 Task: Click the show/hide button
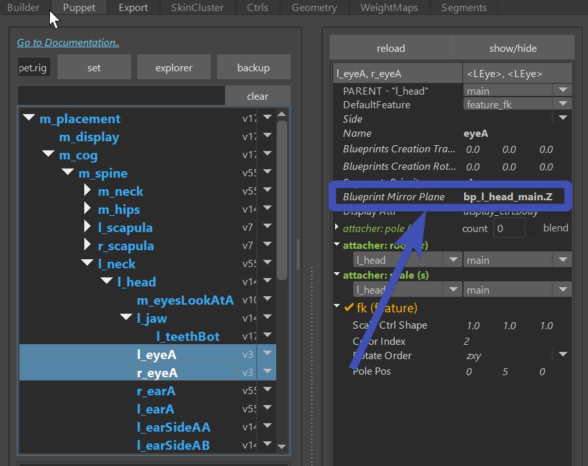click(512, 49)
